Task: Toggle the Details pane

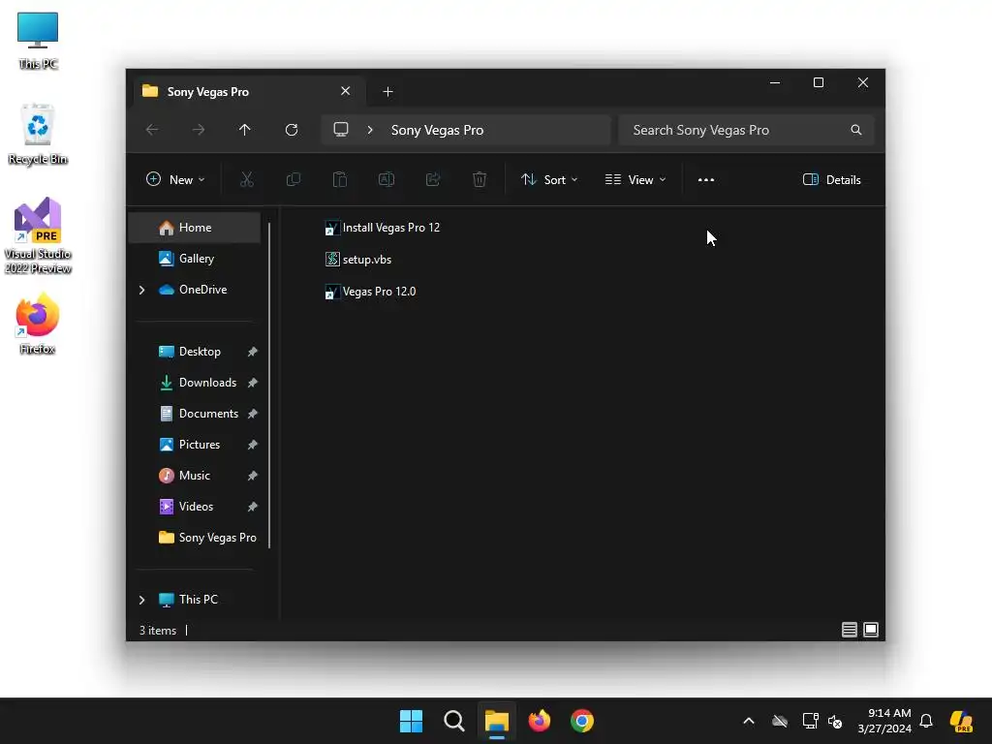Action: 831,179
